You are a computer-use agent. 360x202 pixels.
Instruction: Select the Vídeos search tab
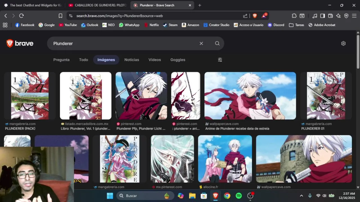point(155,60)
